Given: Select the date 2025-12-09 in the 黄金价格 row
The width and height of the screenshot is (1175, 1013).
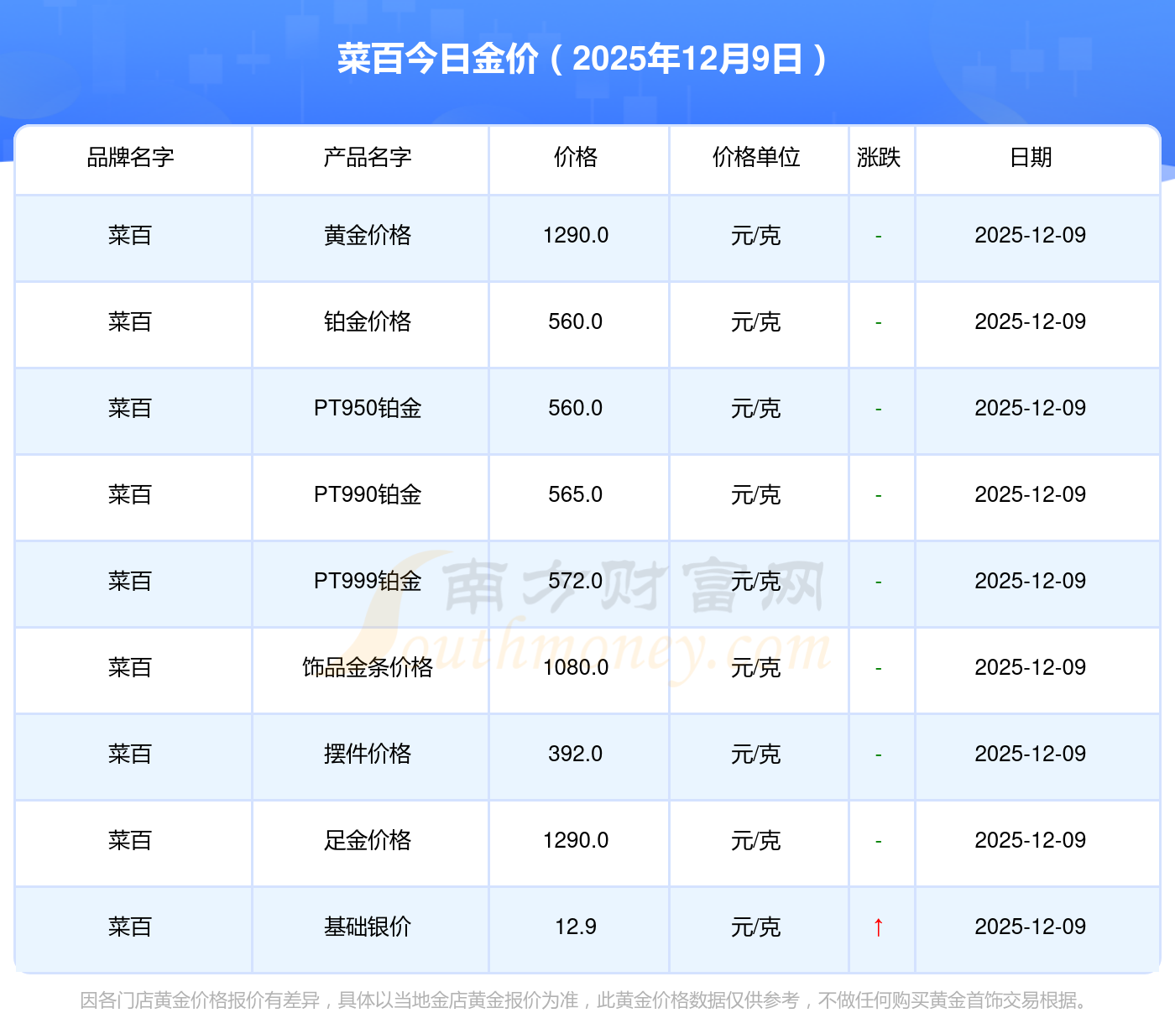Looking at the screenshot, I should [x=1031, y=235].
